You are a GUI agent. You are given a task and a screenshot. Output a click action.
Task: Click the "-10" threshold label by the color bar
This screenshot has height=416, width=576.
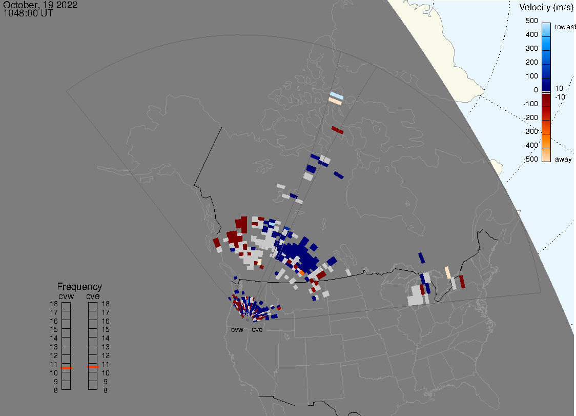[560, 97]
